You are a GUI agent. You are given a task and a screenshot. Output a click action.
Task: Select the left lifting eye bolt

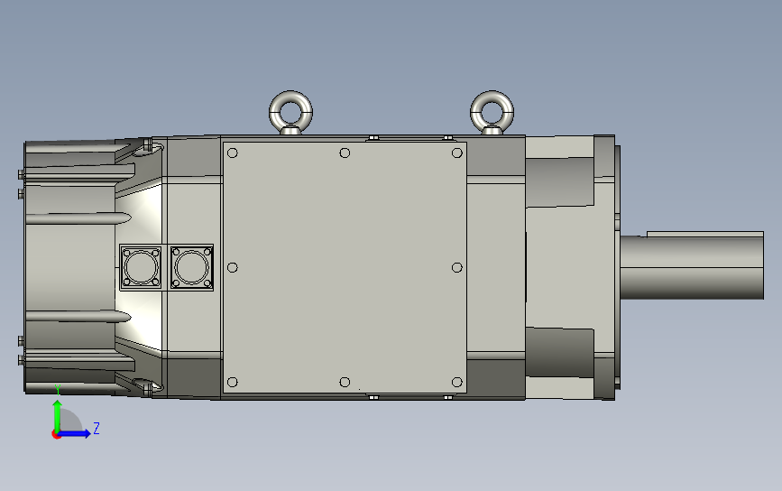290,113
